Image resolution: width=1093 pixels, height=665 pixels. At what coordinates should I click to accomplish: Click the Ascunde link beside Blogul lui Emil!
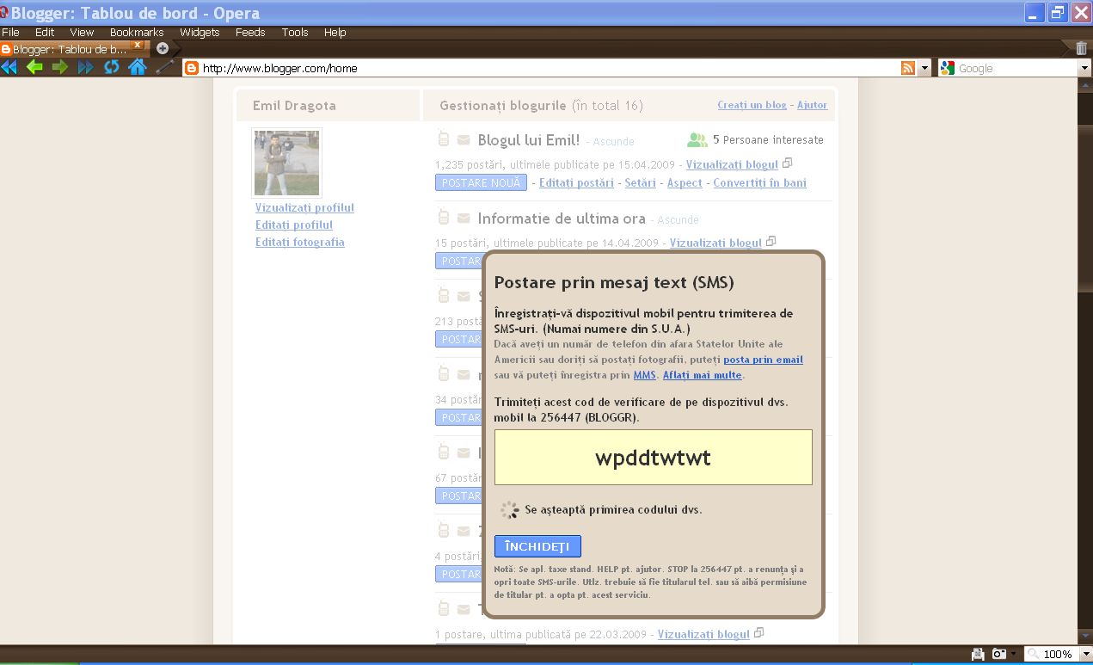click(x=614, y=142)
